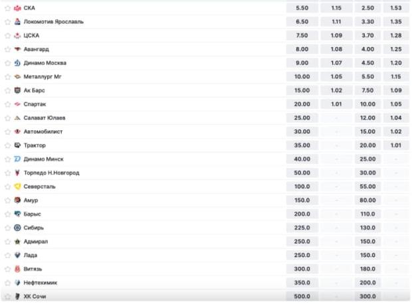412x304 pixels.
Task: Pick Локомотив Ярославль odds 6.50
Action: [302, 22]
